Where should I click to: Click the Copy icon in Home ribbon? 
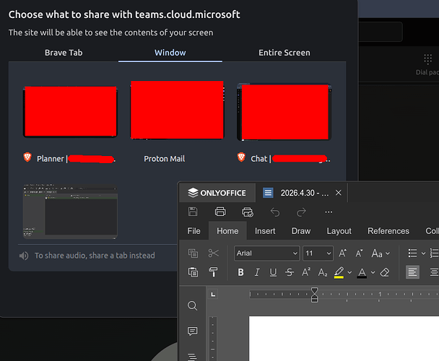click(x=193, y=253)
